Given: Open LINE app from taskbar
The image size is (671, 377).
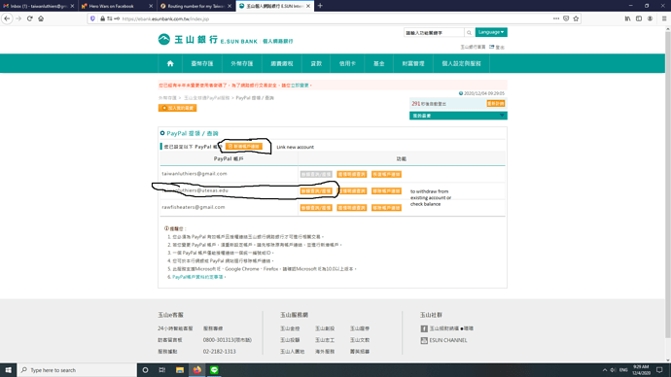Looking at the screenshot, I should (214, 370).
